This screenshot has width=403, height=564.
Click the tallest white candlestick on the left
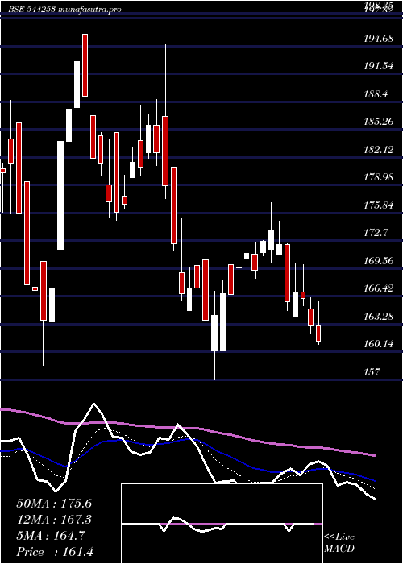coord(60,195)
